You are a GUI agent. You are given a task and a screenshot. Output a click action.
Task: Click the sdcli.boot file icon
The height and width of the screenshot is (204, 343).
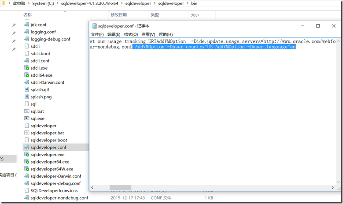(x=27, y=53)
